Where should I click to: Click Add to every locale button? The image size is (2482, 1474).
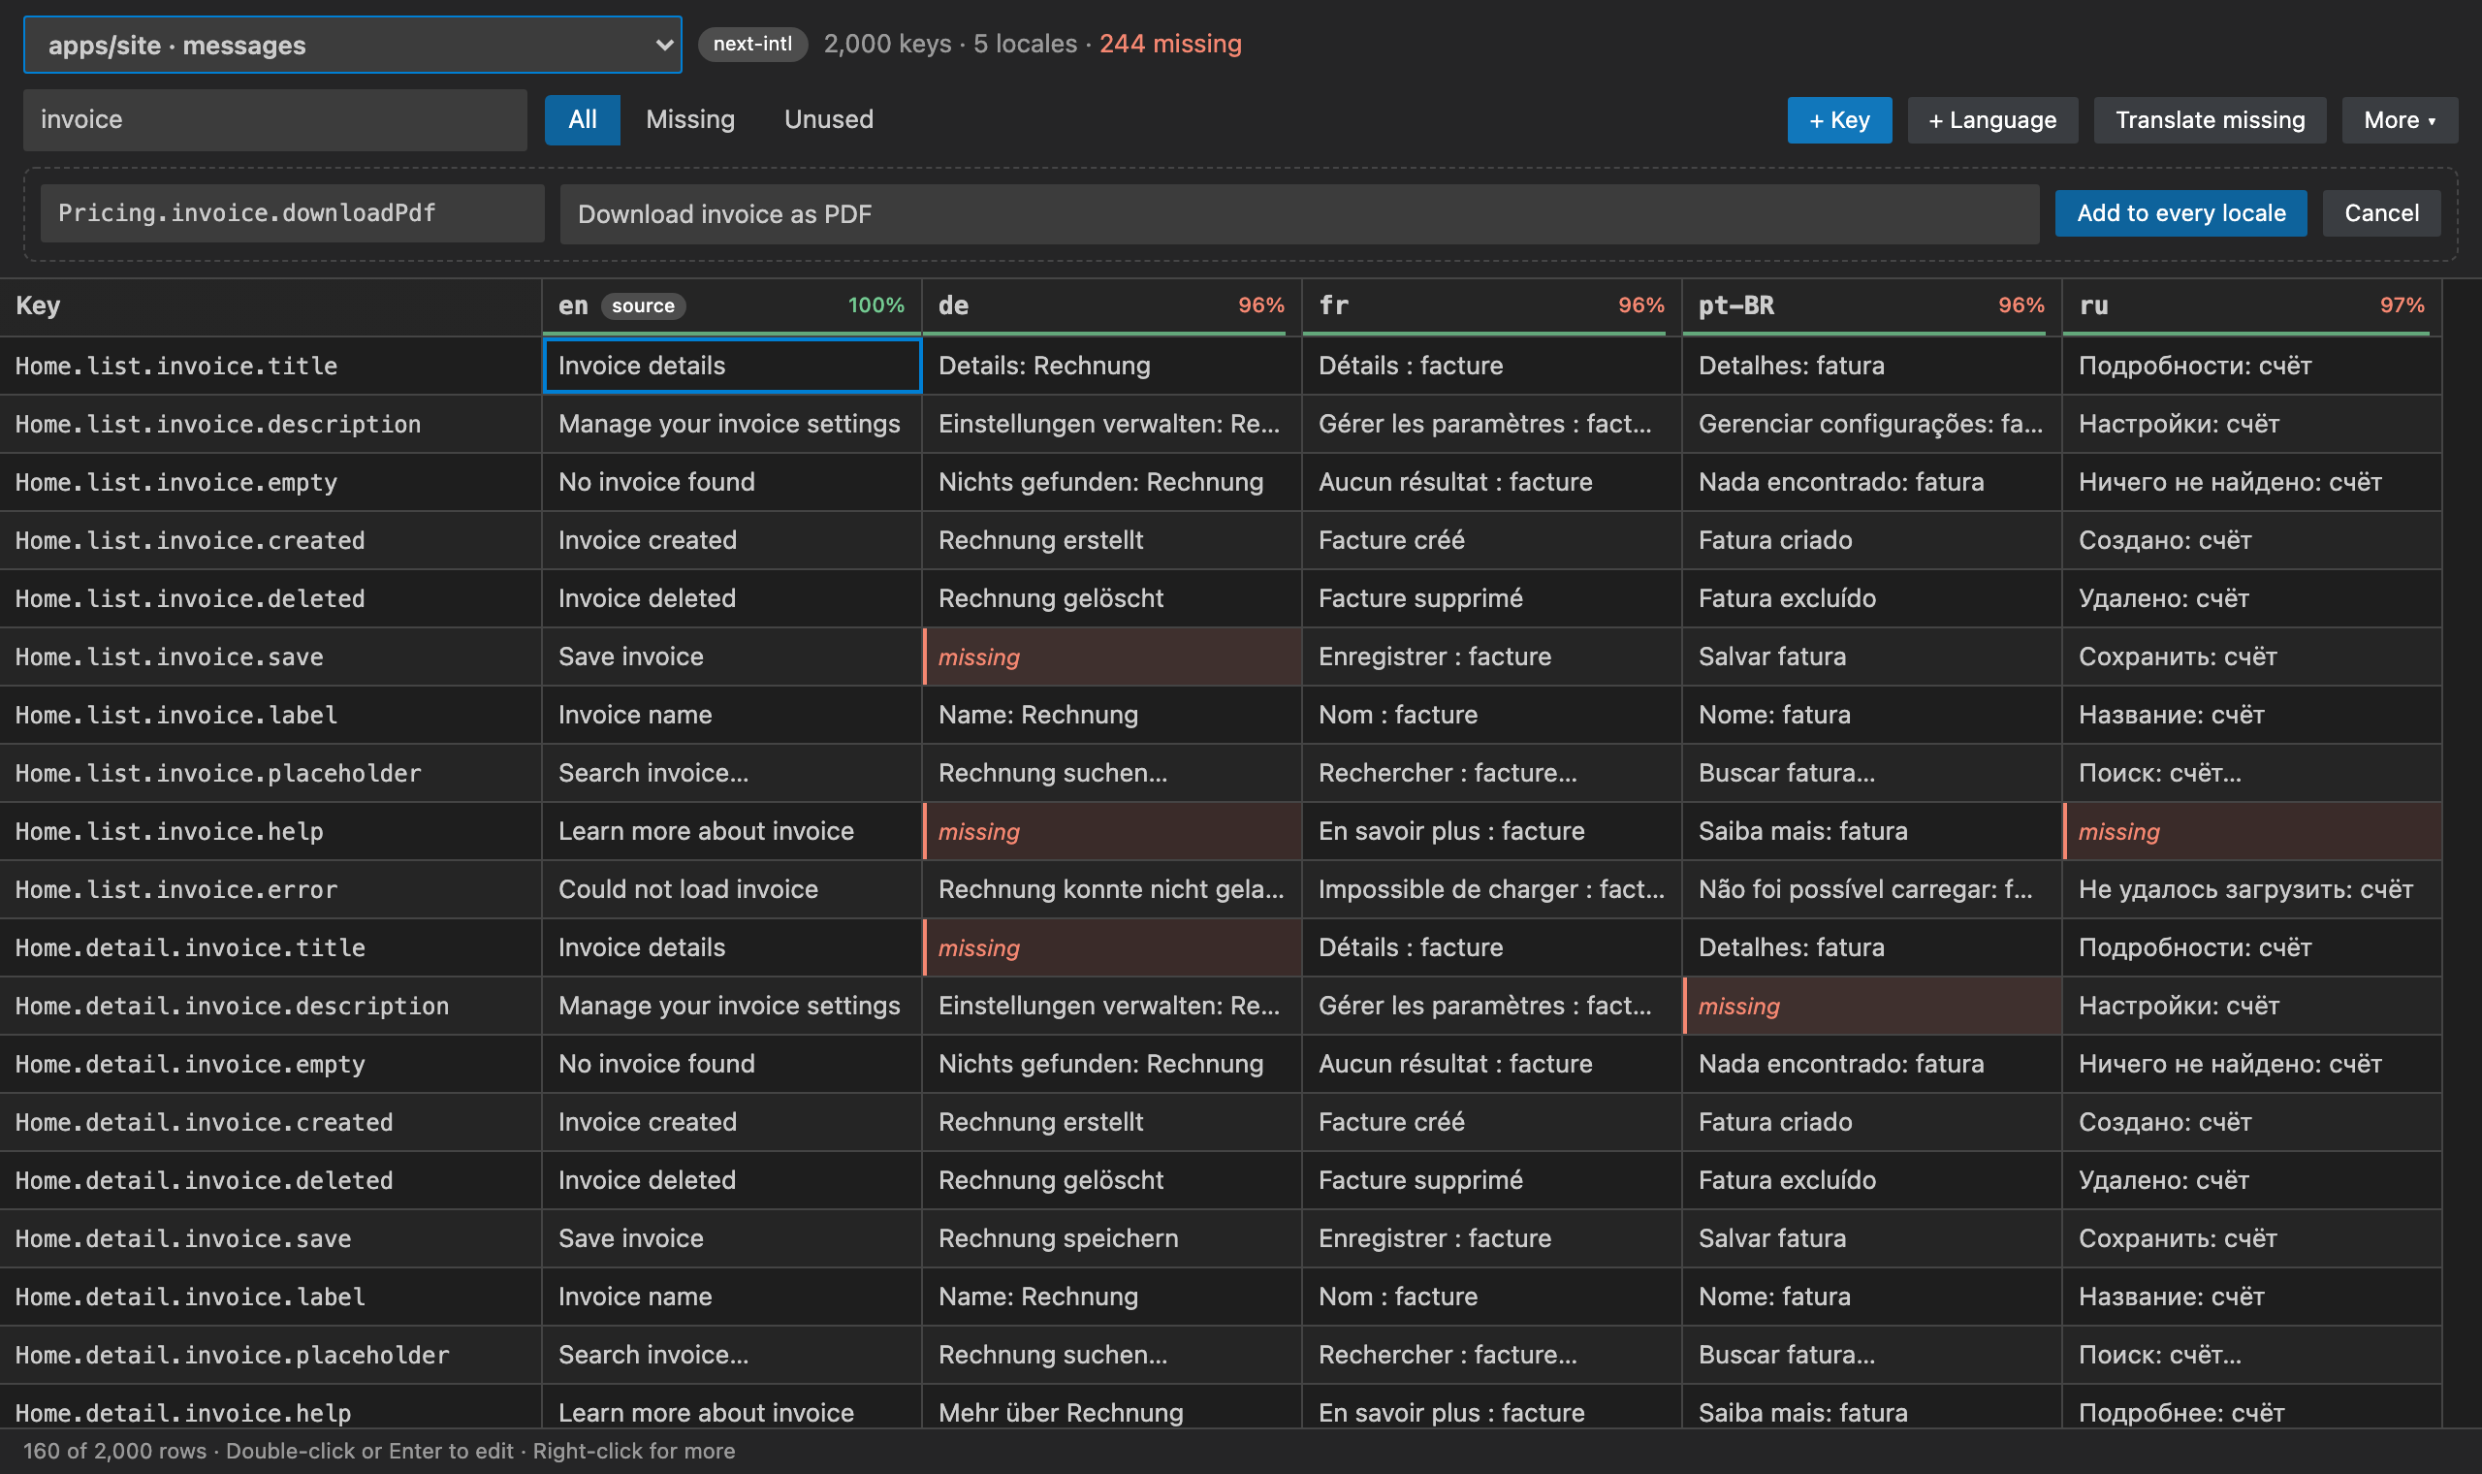pyautogui.click(x=2181, y=213)
